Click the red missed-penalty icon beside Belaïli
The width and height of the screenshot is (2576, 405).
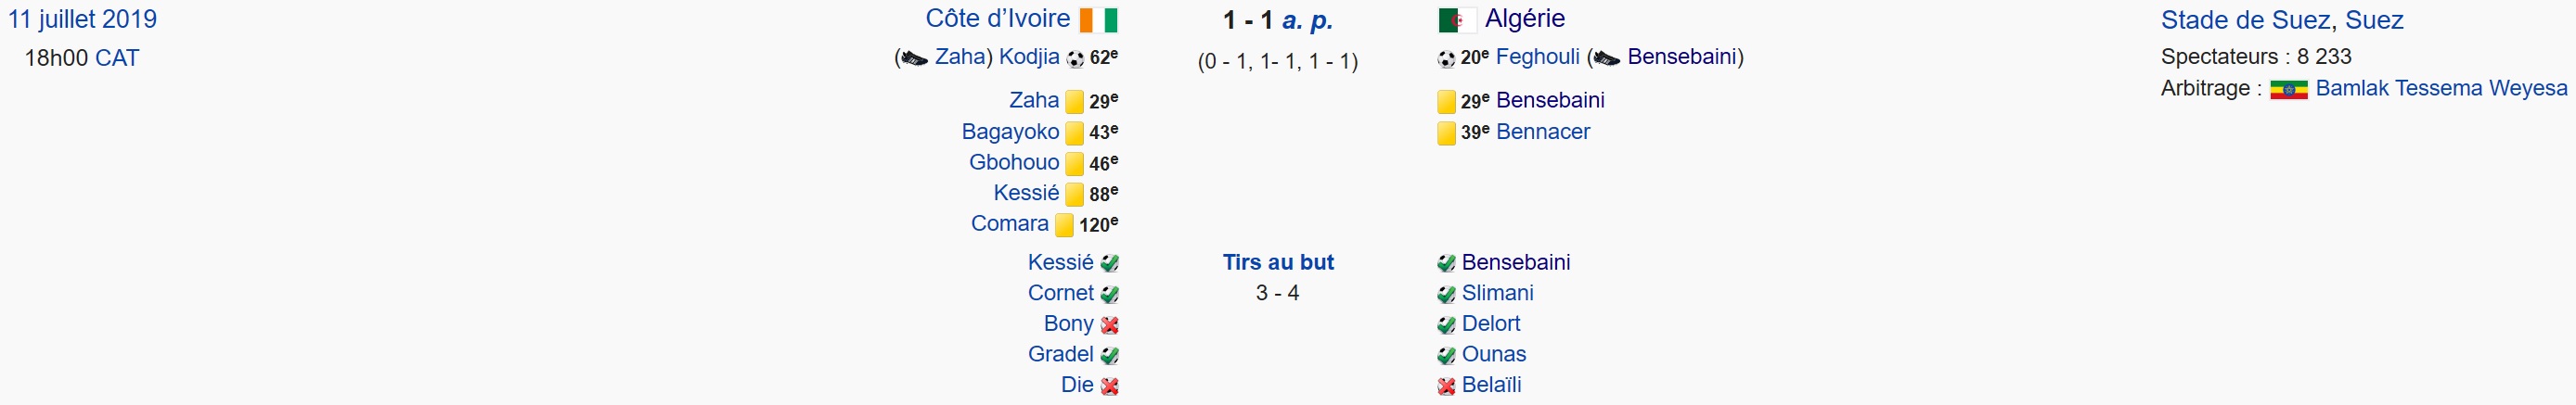pos(1446,386)
